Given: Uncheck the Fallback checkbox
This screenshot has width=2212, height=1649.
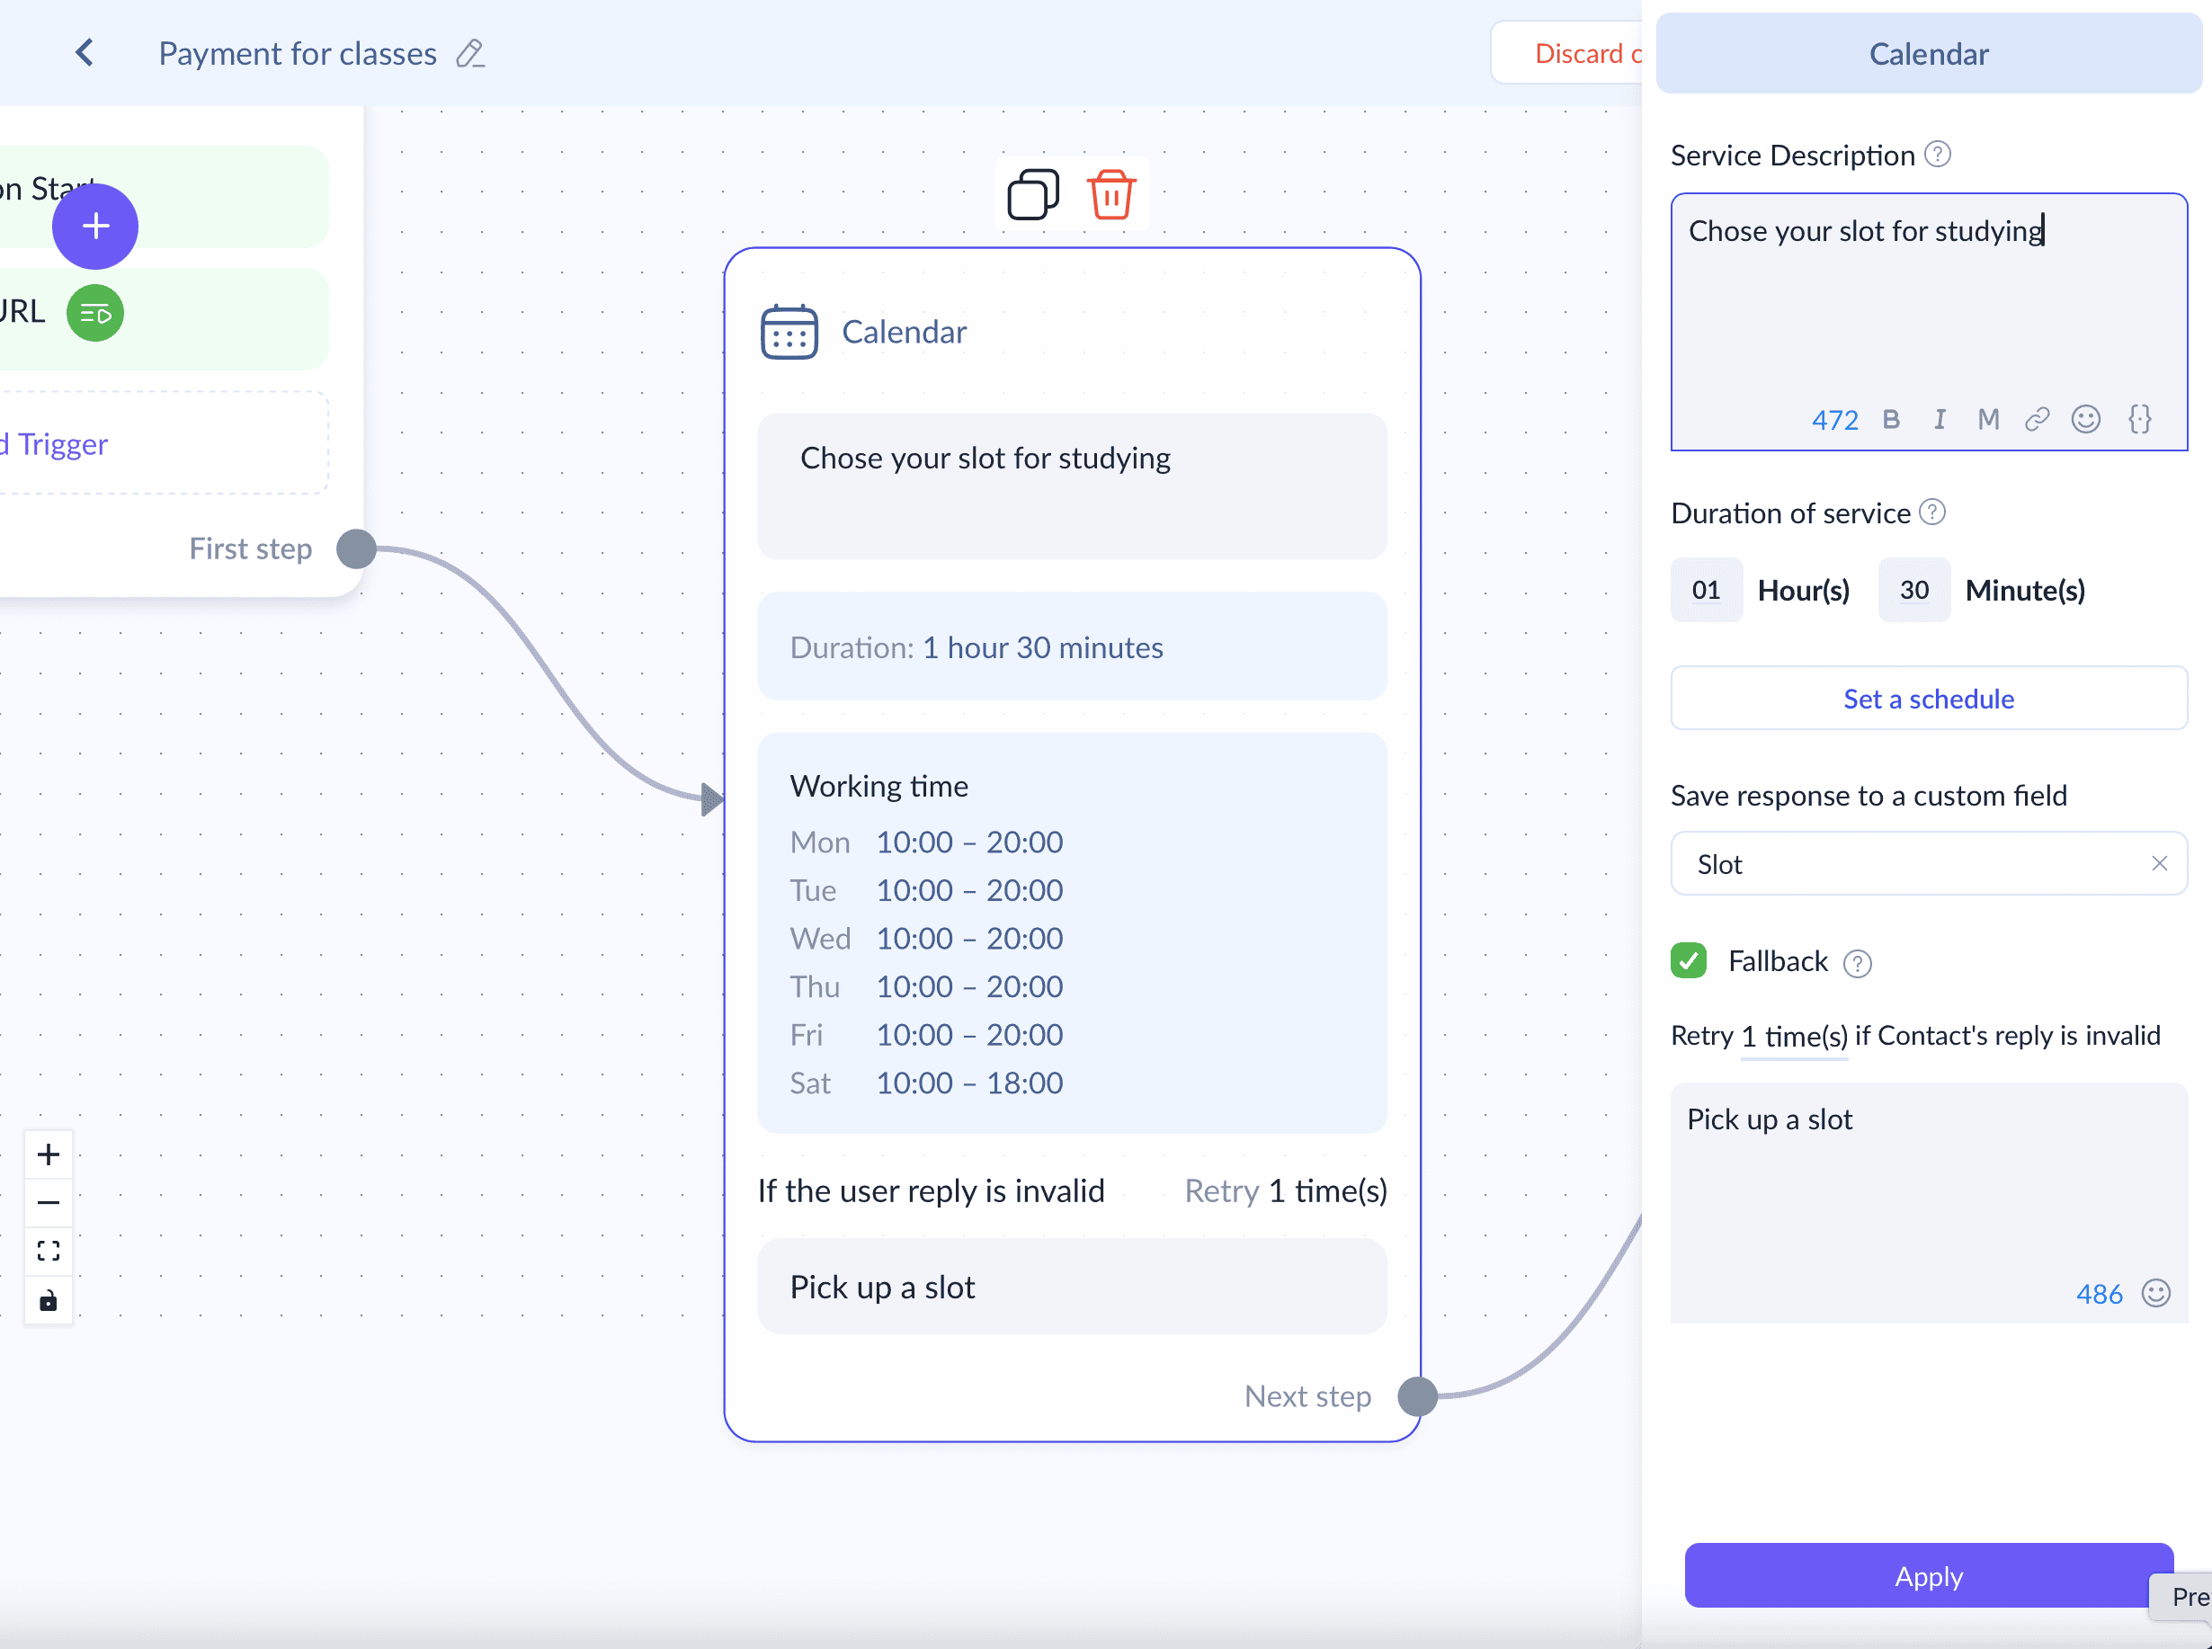Looking at the screenshot, I should 1689,961.
